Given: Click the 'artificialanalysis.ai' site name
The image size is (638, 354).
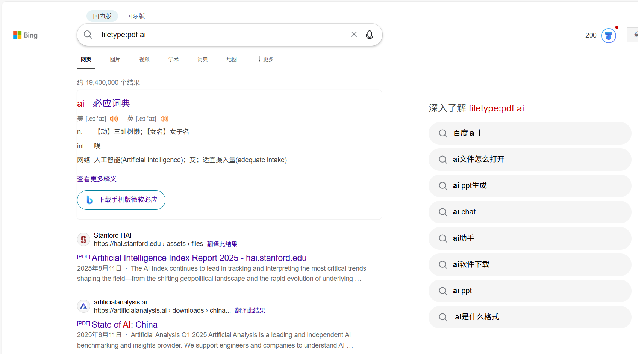Looking at the screenshot, I should click(120, 302).
